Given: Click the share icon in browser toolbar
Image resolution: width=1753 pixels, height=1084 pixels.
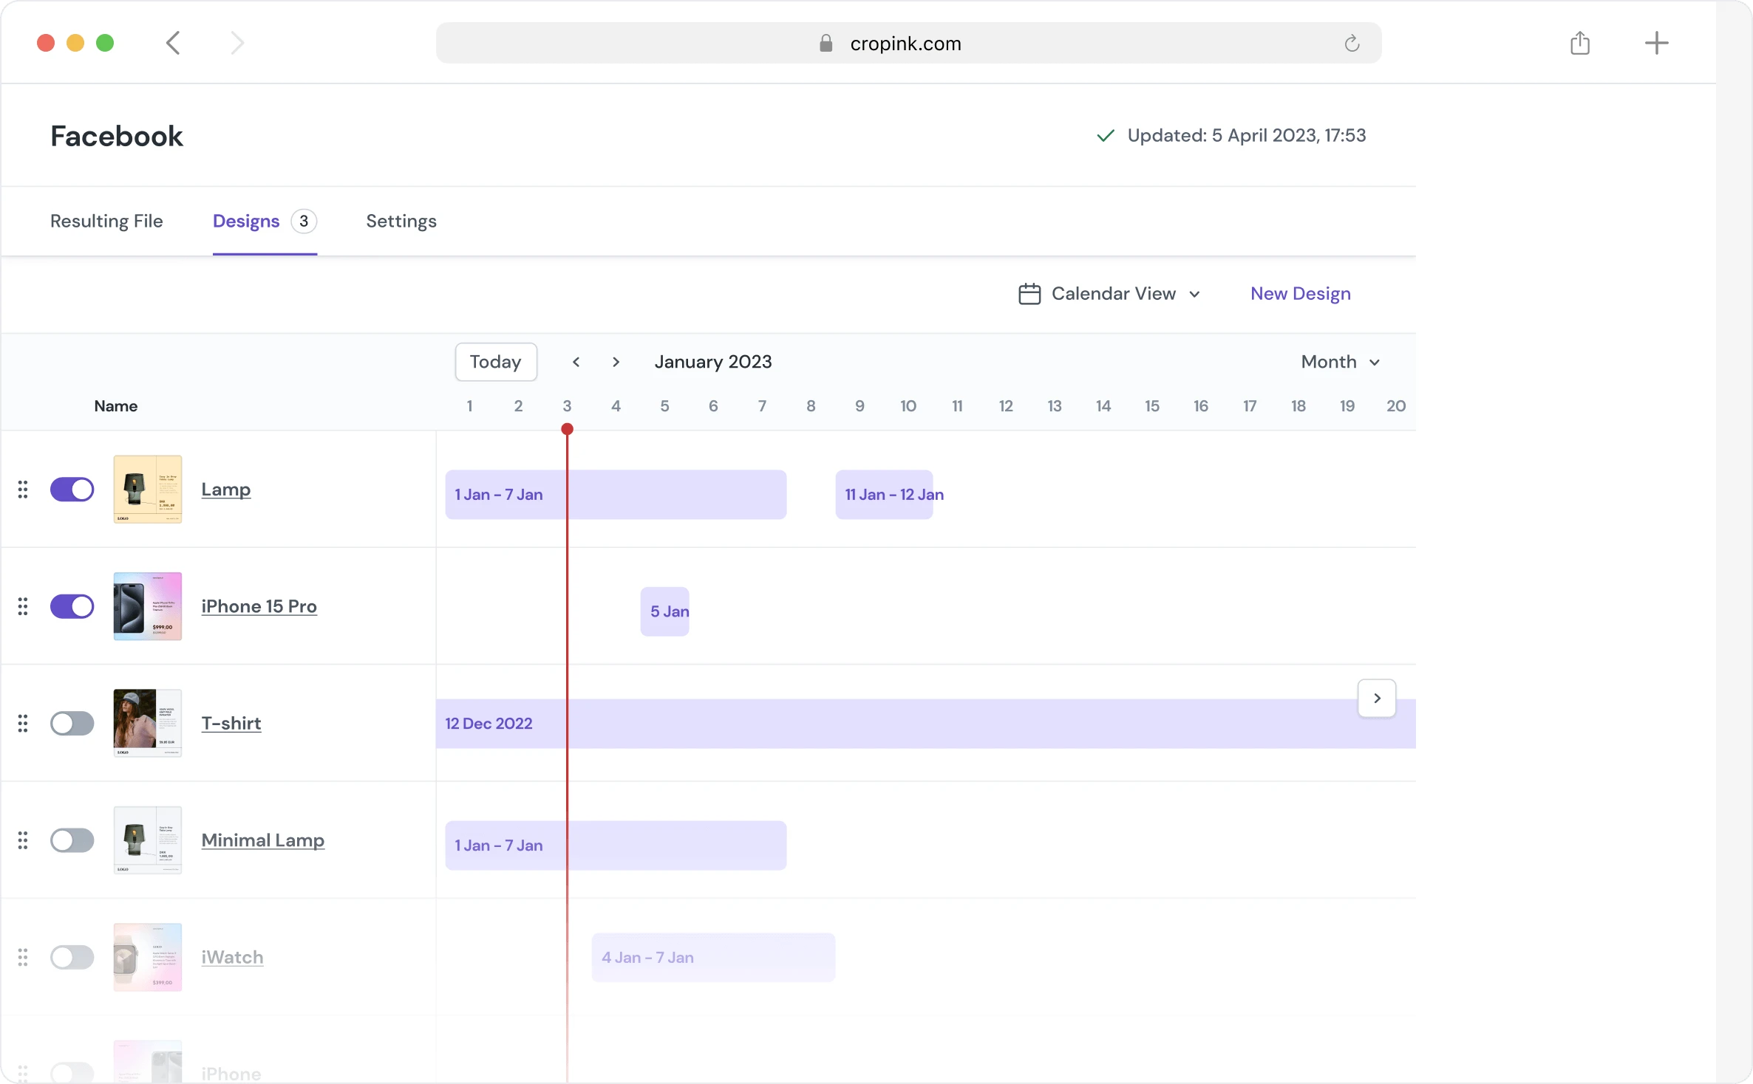Looking at the screenshot, I should coord(1579,43).
